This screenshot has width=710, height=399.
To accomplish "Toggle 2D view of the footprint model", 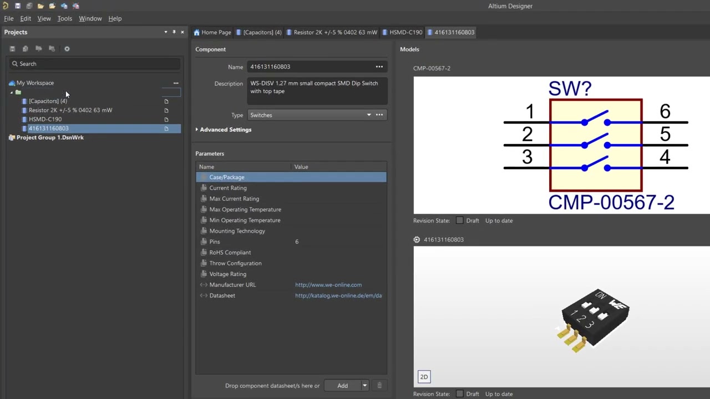I will tap(424, 377).
